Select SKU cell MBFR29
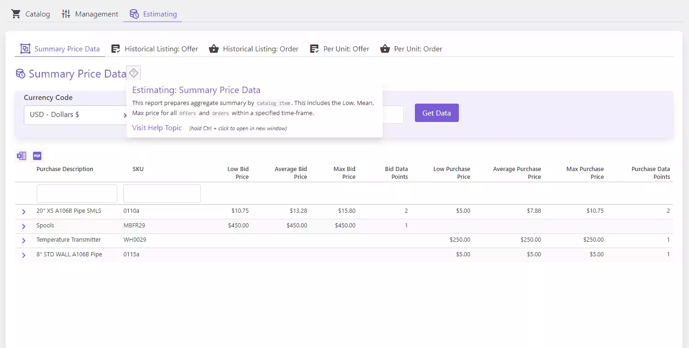 point(134,226)
